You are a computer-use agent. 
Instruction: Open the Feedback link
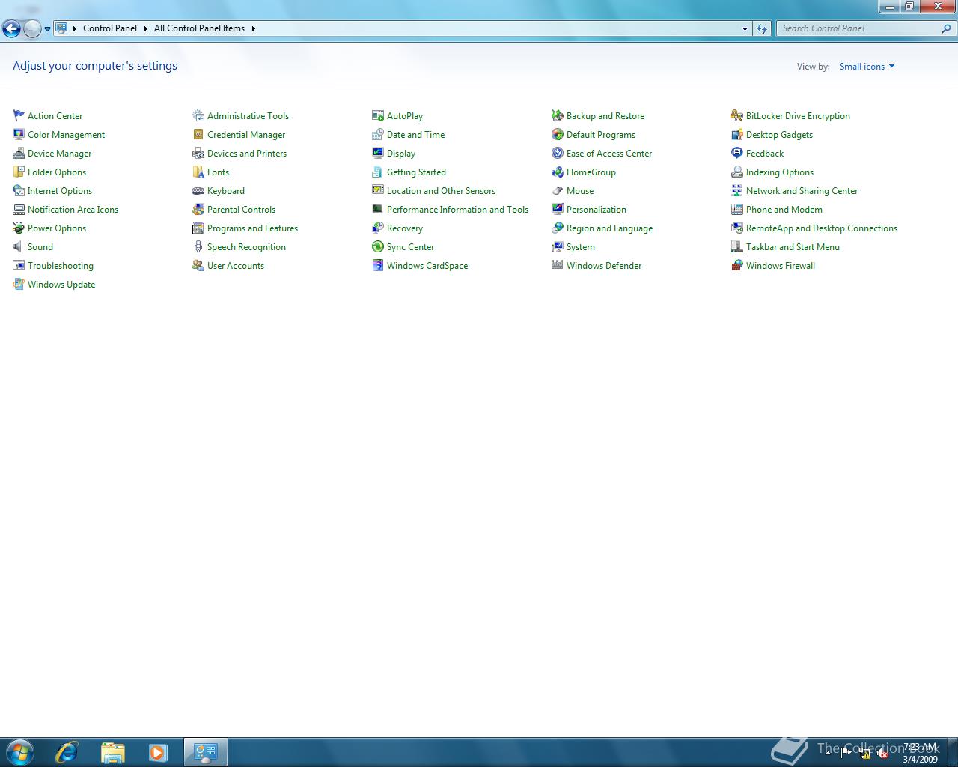point(765,154)
